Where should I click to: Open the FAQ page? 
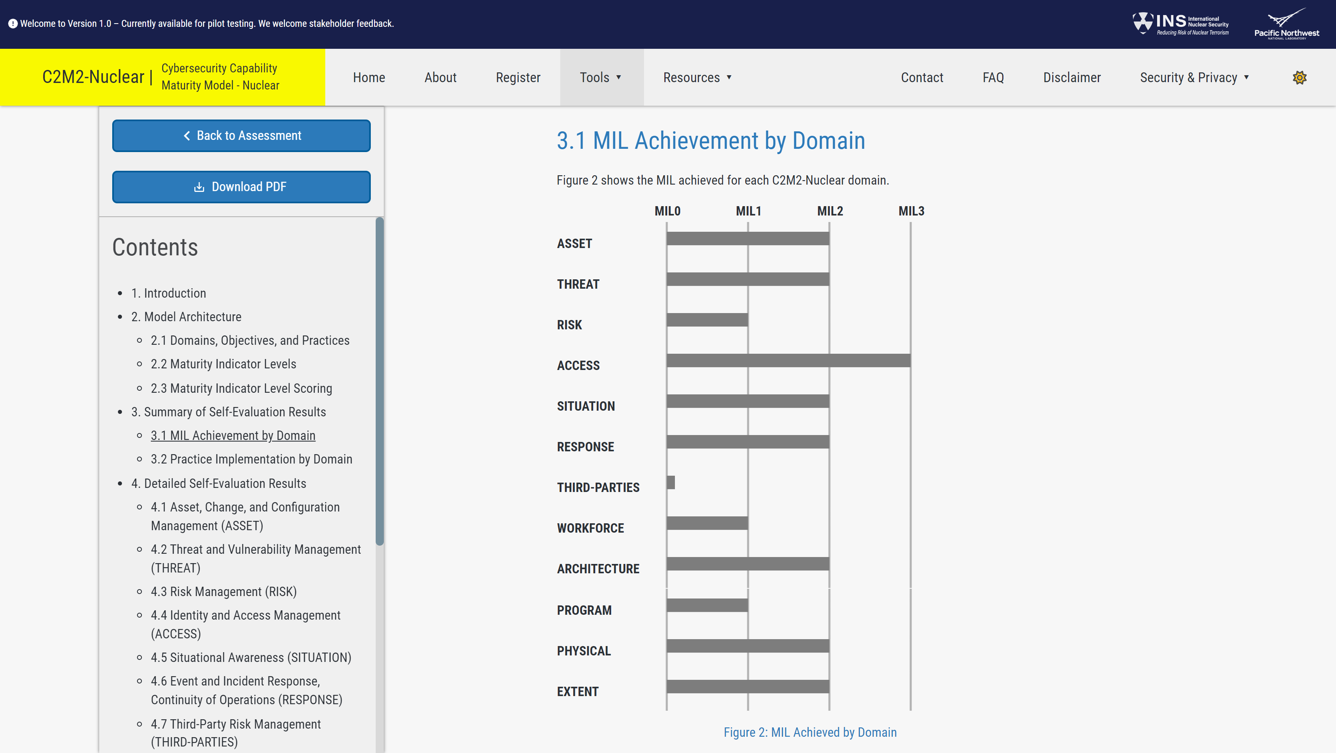tap(993, 77)
